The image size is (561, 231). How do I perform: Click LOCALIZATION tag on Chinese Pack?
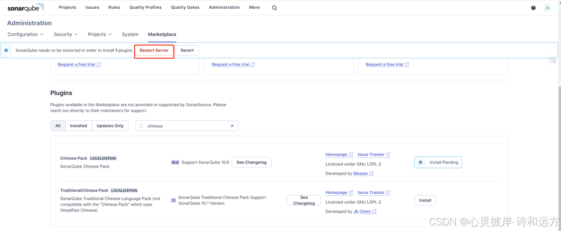pos(103,158)
